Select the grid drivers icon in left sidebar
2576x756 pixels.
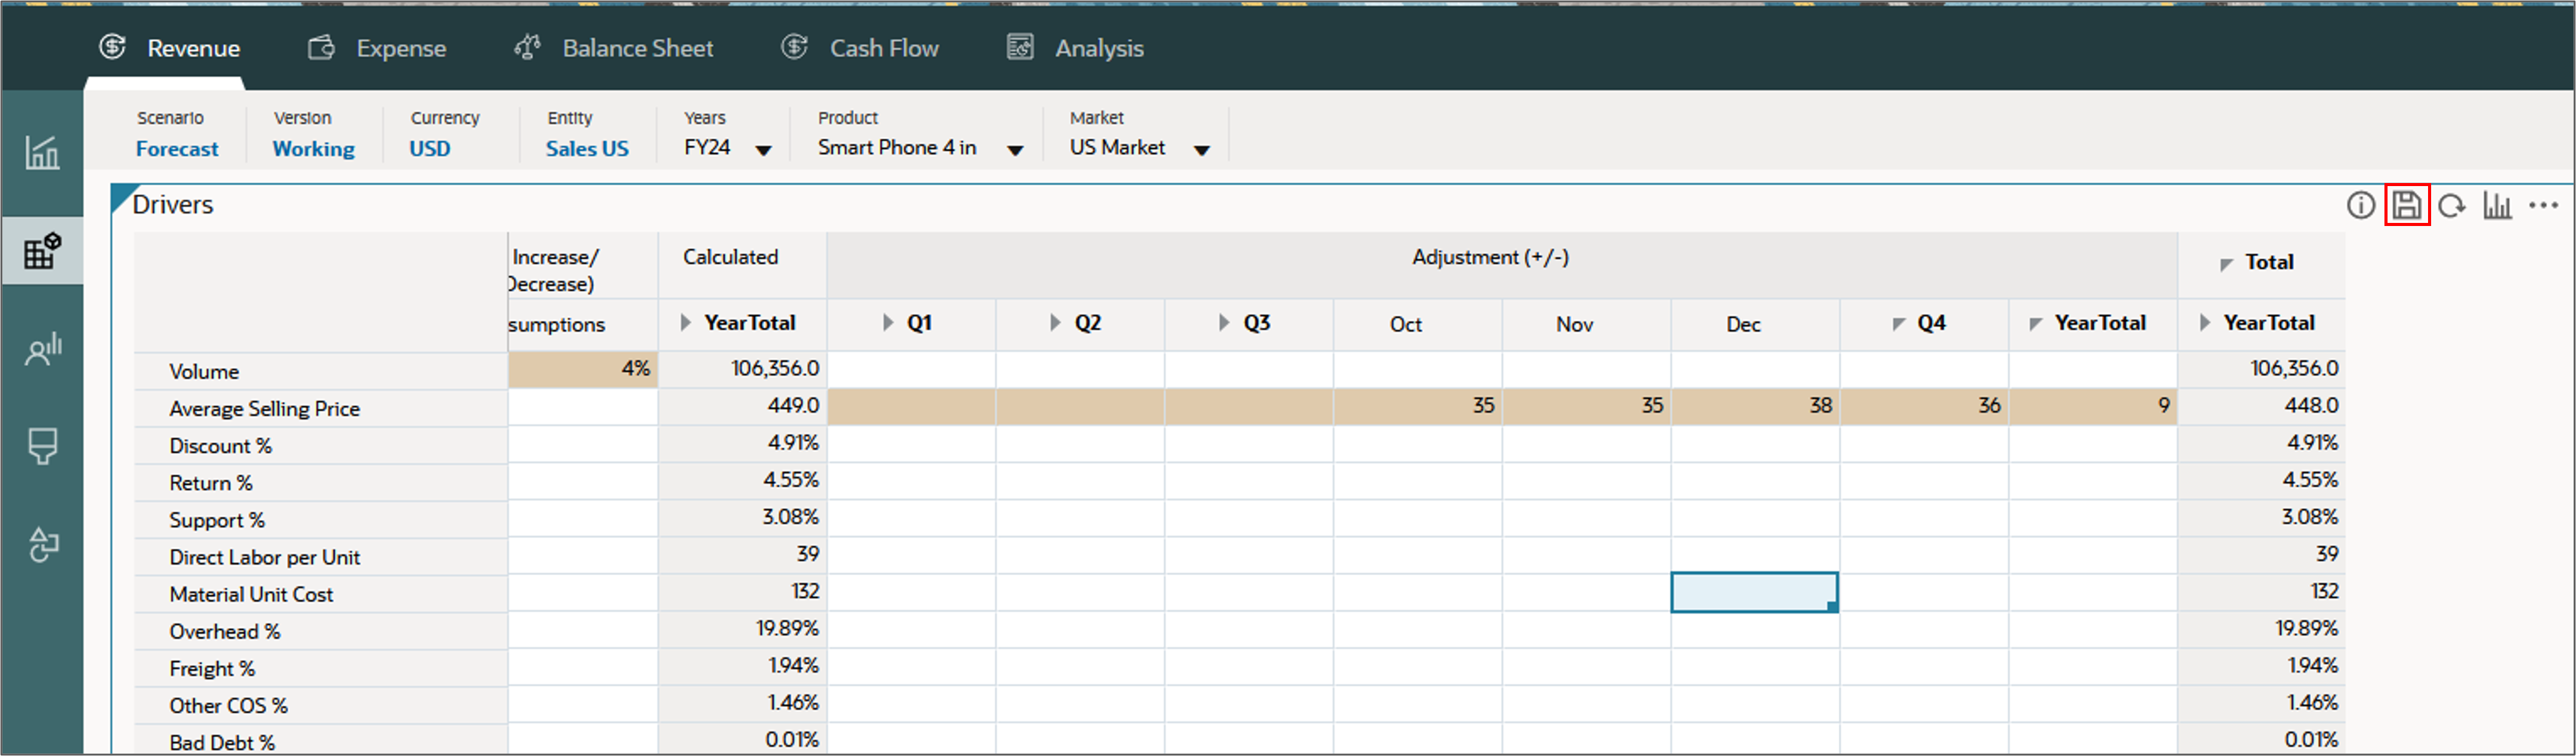point(42,251)
